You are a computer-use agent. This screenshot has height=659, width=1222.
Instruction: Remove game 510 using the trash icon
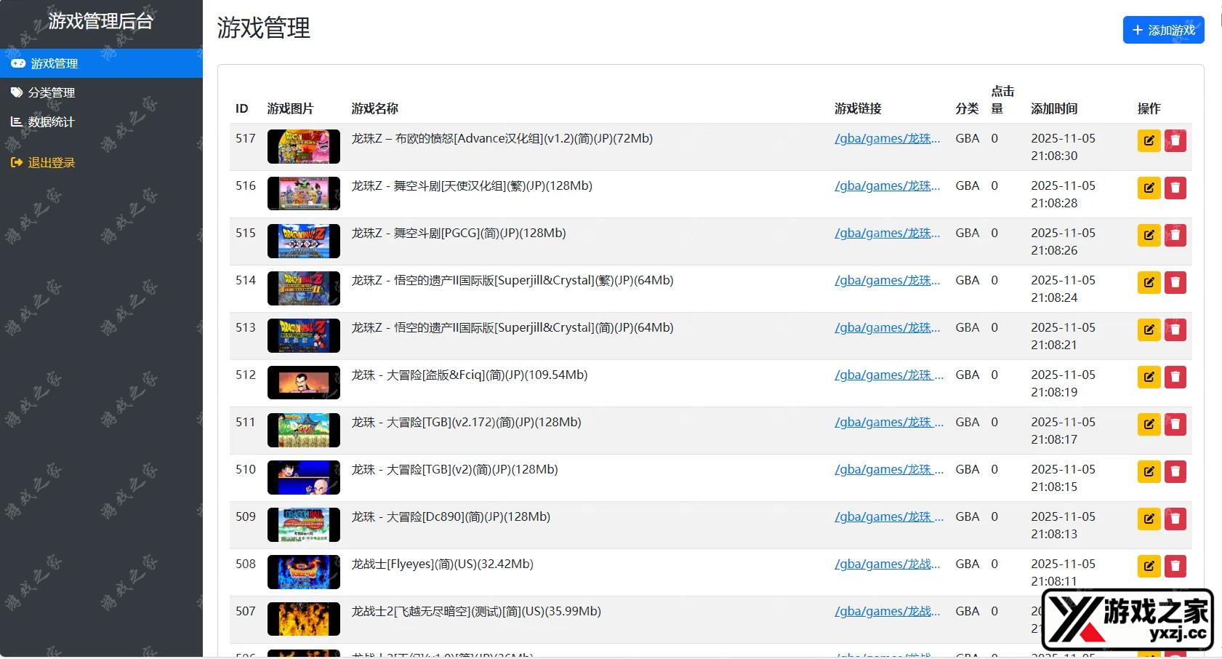point(1175,472)
